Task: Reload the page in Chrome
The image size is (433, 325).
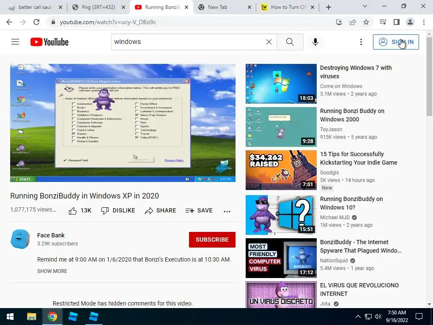Action: [36, 22]
